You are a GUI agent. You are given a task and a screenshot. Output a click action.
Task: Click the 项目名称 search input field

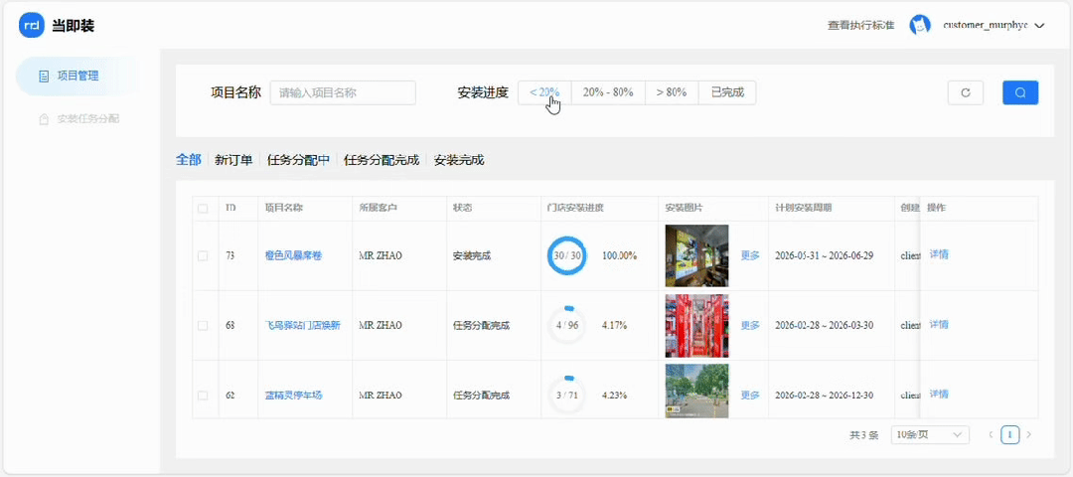click(x=343, y=92)
